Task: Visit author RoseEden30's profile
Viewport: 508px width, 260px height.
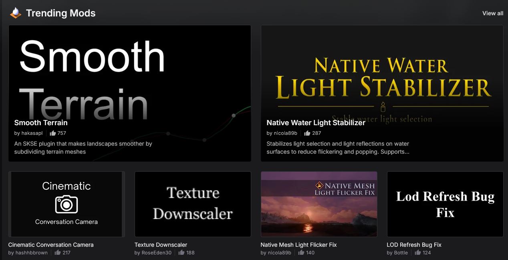Action: (157, 253)
